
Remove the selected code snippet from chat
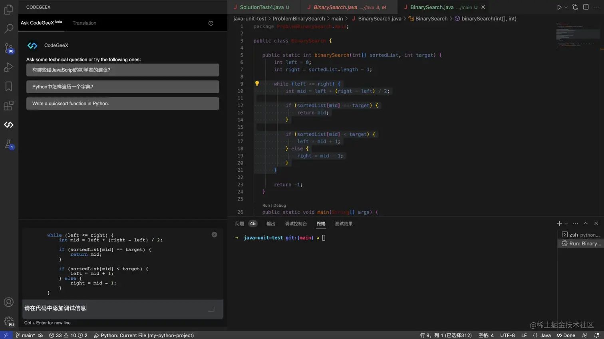(214, 235)
